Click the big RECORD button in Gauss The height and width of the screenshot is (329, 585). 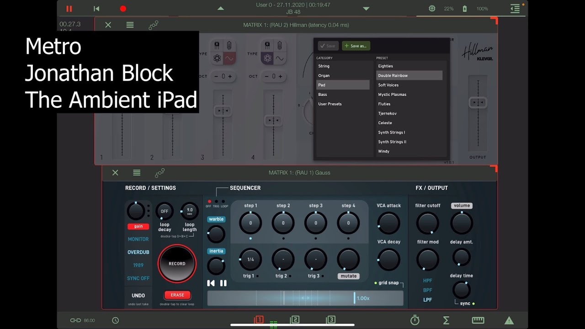[x=177, y=264]
